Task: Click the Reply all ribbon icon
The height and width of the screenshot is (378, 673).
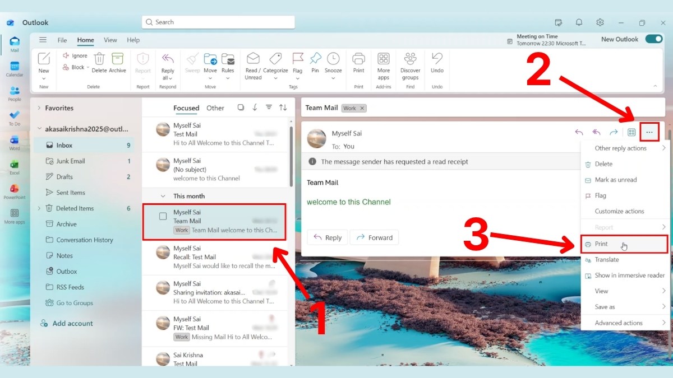Action: tap(168, 58)
